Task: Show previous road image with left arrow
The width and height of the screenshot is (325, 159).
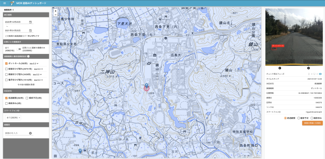Action: tap(279, 68)
